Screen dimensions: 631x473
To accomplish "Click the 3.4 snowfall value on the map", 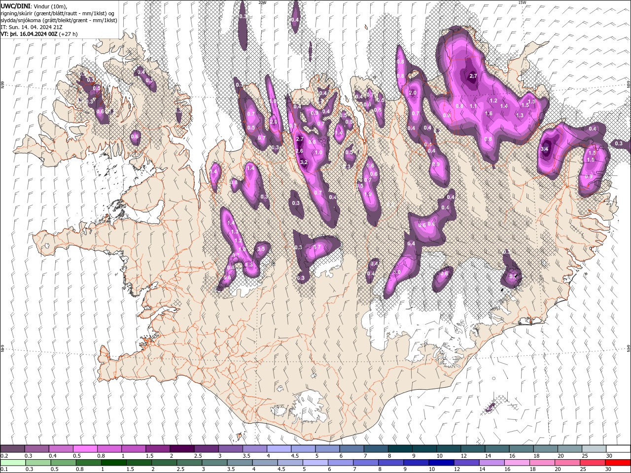I will pyautogui.click(x=545, y=149).
